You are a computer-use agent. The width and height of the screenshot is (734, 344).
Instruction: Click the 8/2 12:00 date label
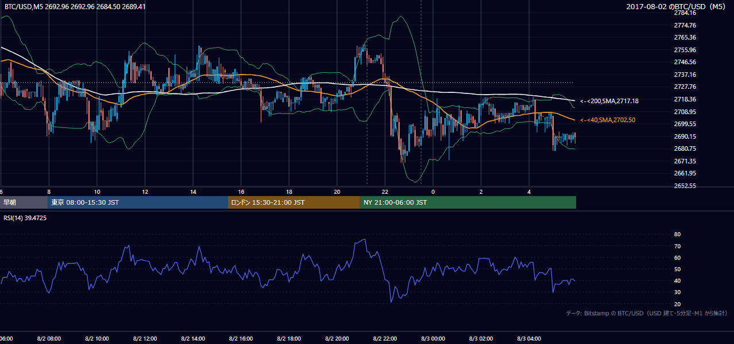tap(145, 338)
